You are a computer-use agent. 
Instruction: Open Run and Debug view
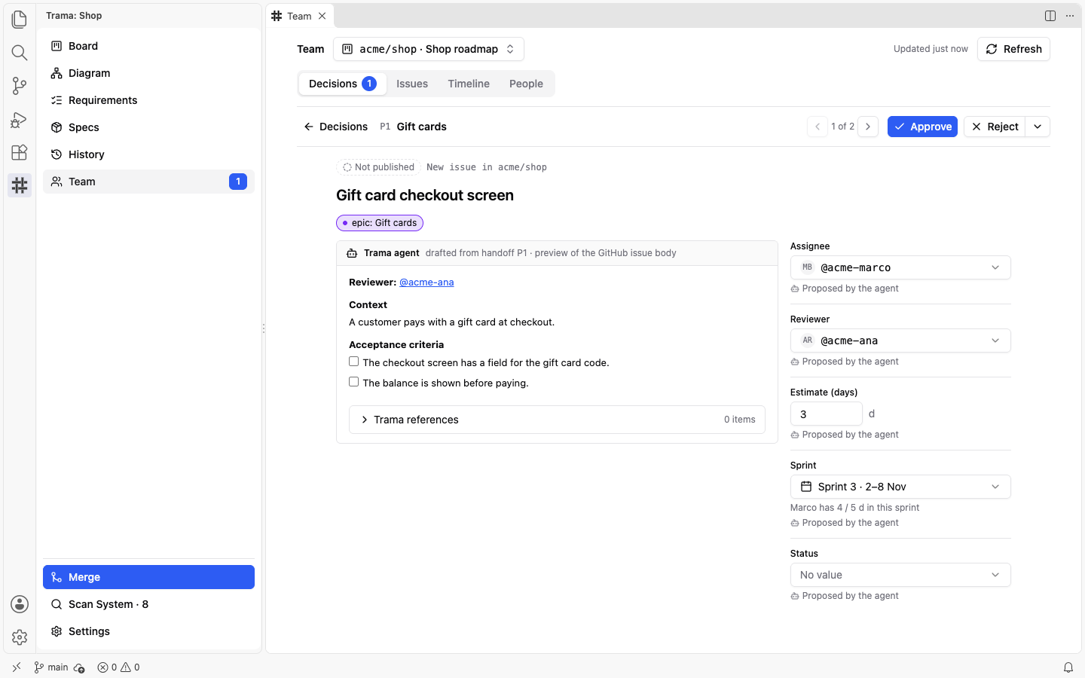click(x=20, y=119)
